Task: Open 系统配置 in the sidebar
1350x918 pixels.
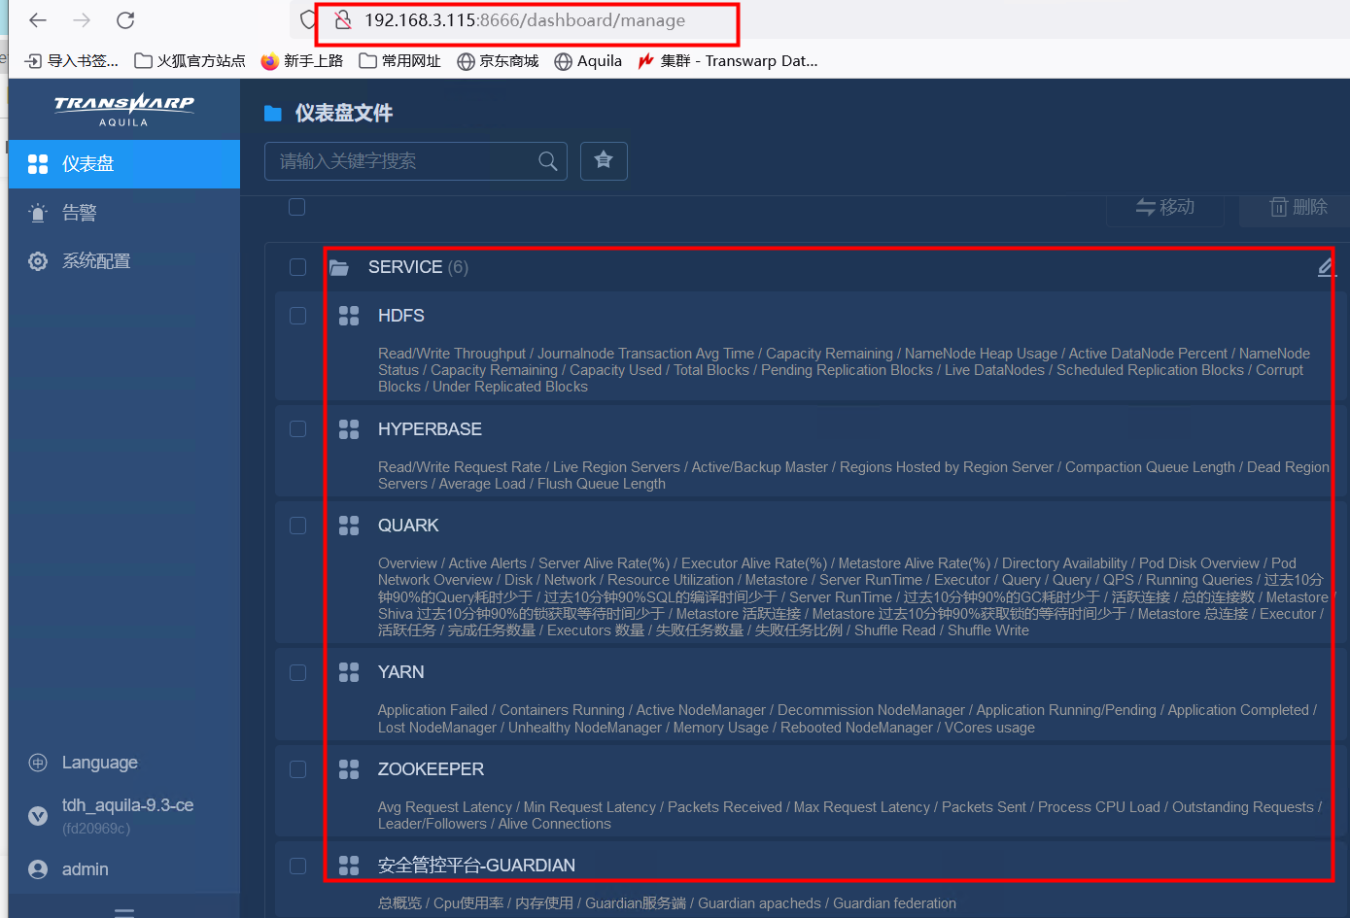Action: [124, 261]
